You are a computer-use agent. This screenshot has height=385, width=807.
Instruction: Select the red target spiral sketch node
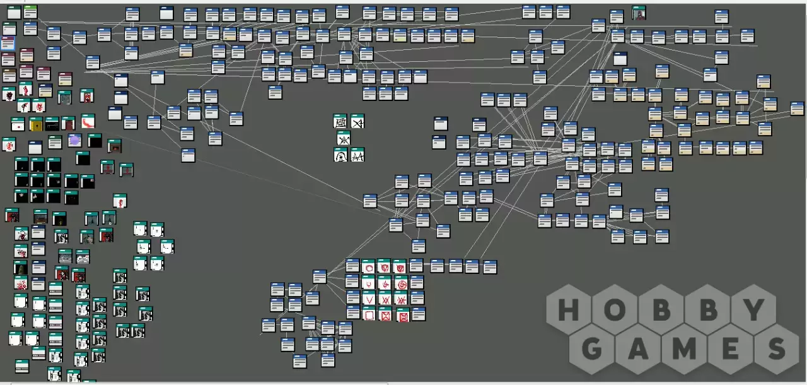[x=401, y=283]
